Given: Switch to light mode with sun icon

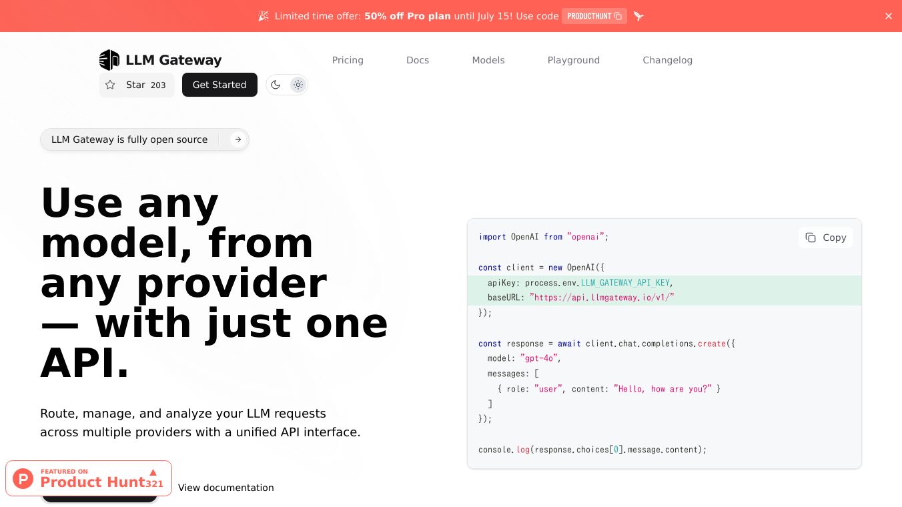Looking at the screenshot, I should pyautogui.click(x=298, y=85).
